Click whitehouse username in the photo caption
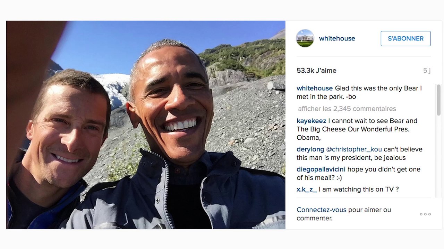Screen dimensions: 444x249 [315, 88]
